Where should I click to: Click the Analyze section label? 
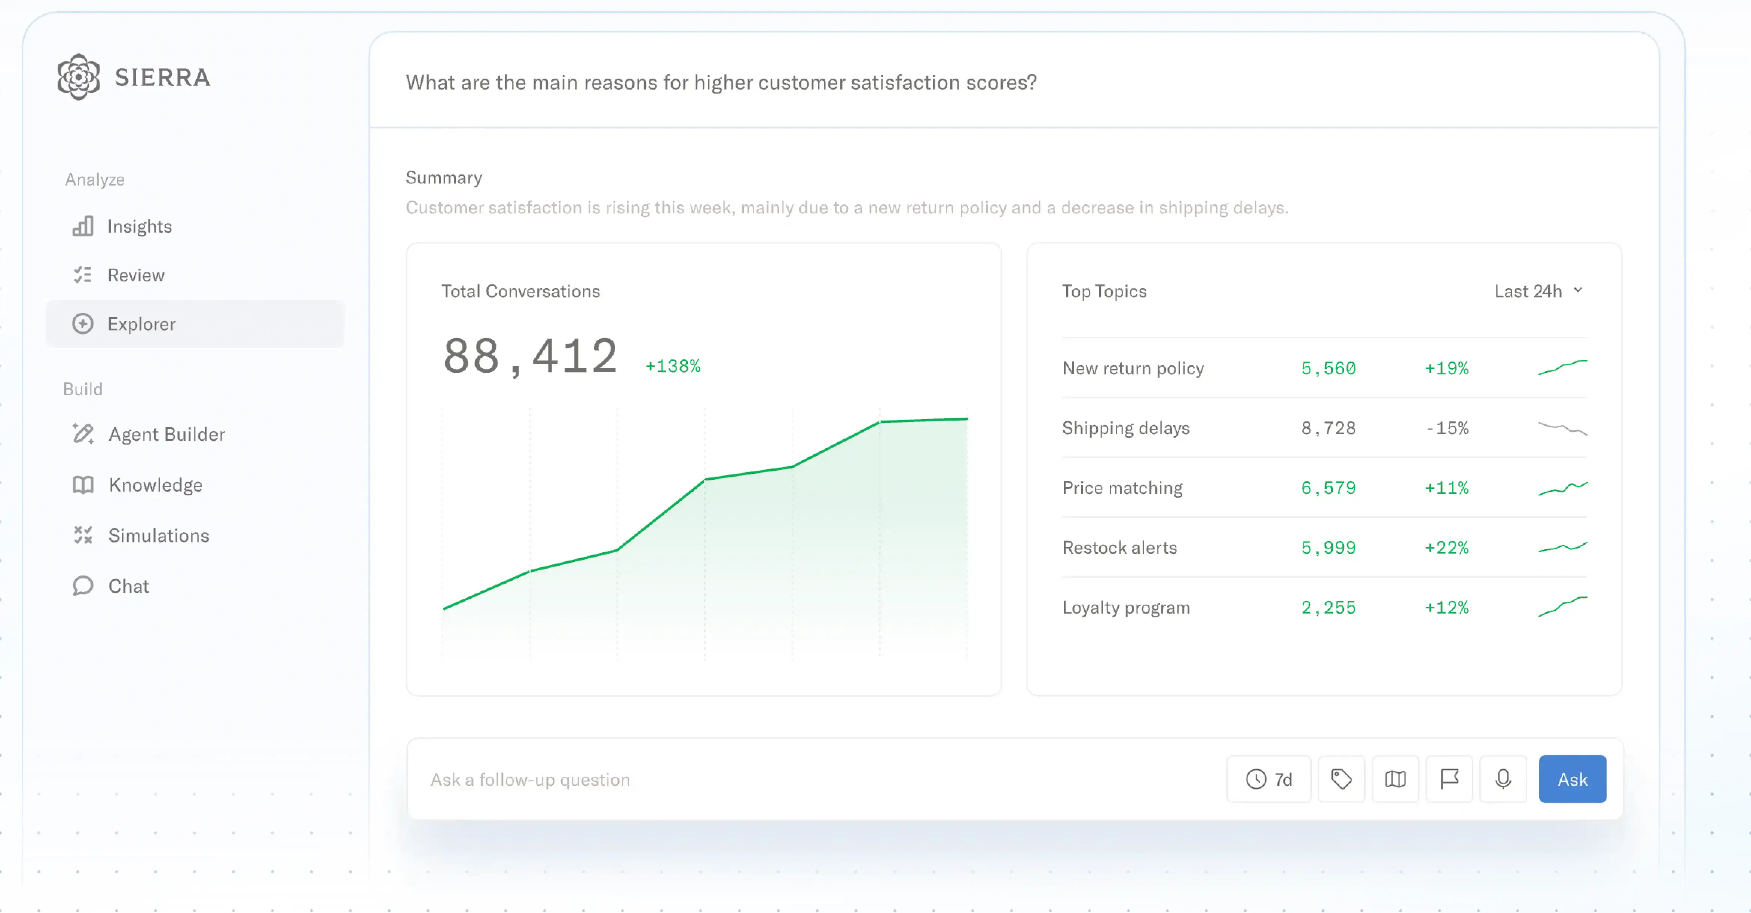coord(95,180)
